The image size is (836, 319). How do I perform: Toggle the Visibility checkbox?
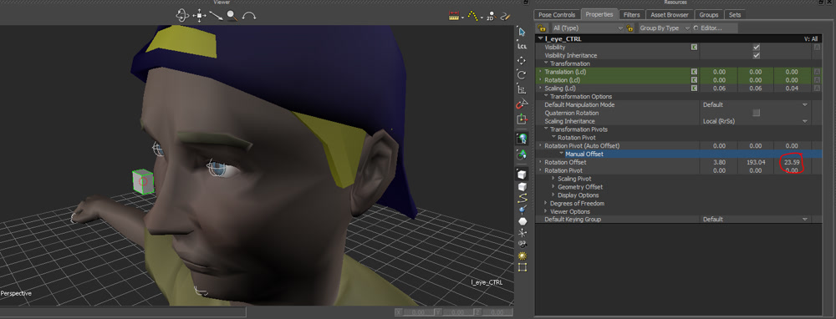click(x=756, y=48)
